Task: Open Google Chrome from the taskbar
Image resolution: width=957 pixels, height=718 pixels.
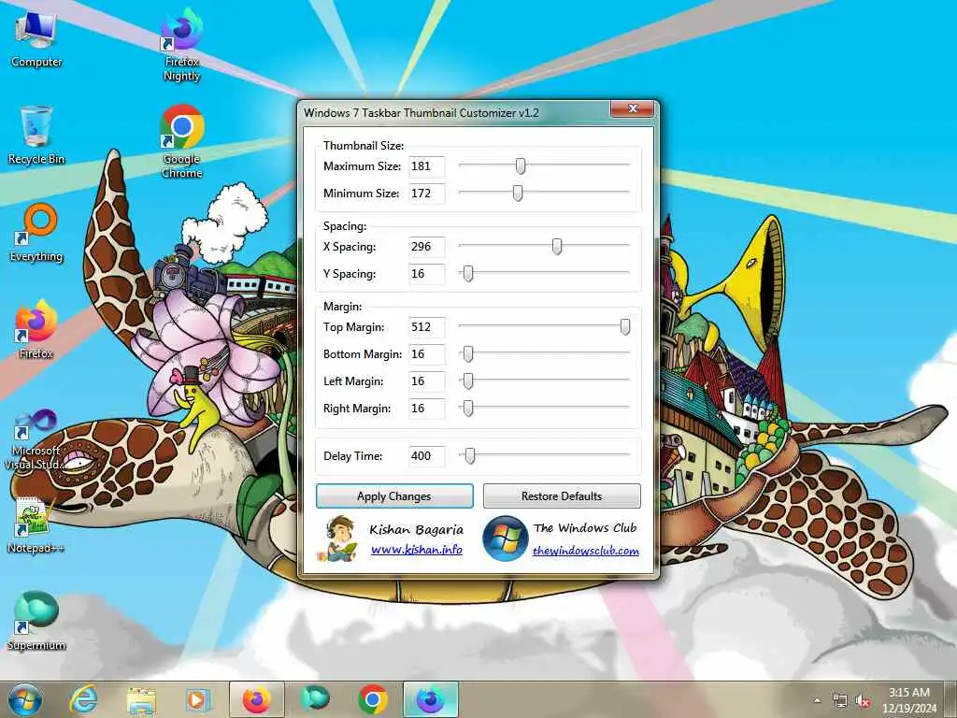Action: click(x=373, y=699)
